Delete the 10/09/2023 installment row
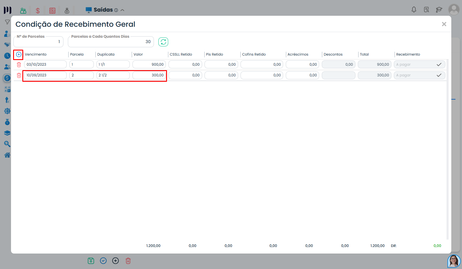 [19, 75]
